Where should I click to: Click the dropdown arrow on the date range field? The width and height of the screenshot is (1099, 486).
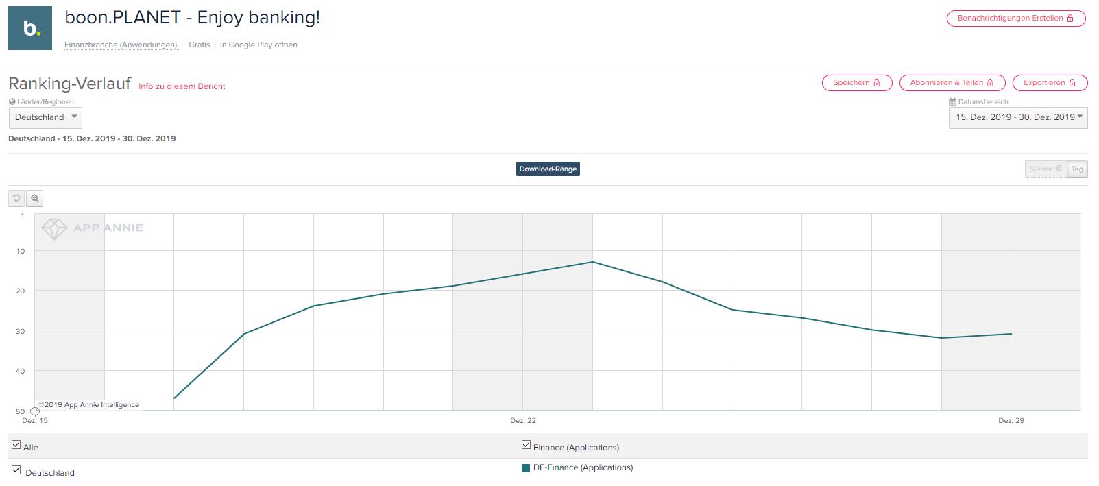click(x=1080, y=117)
